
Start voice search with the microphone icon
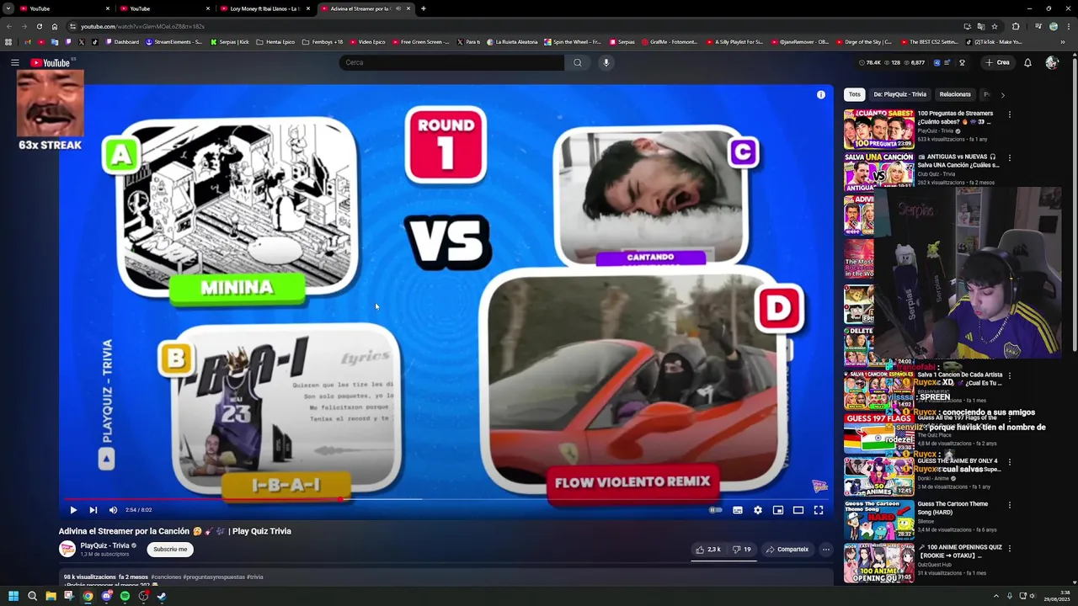click(x=606, y=62)
